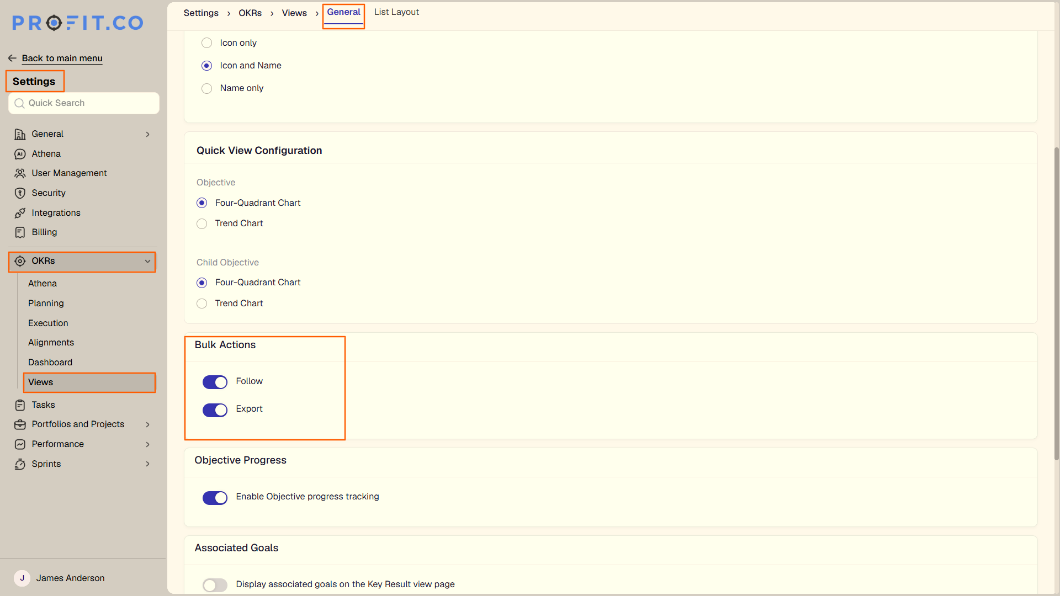Open Planning under OKRs
The image size is (1060, 596).
[x=46, y=304]
